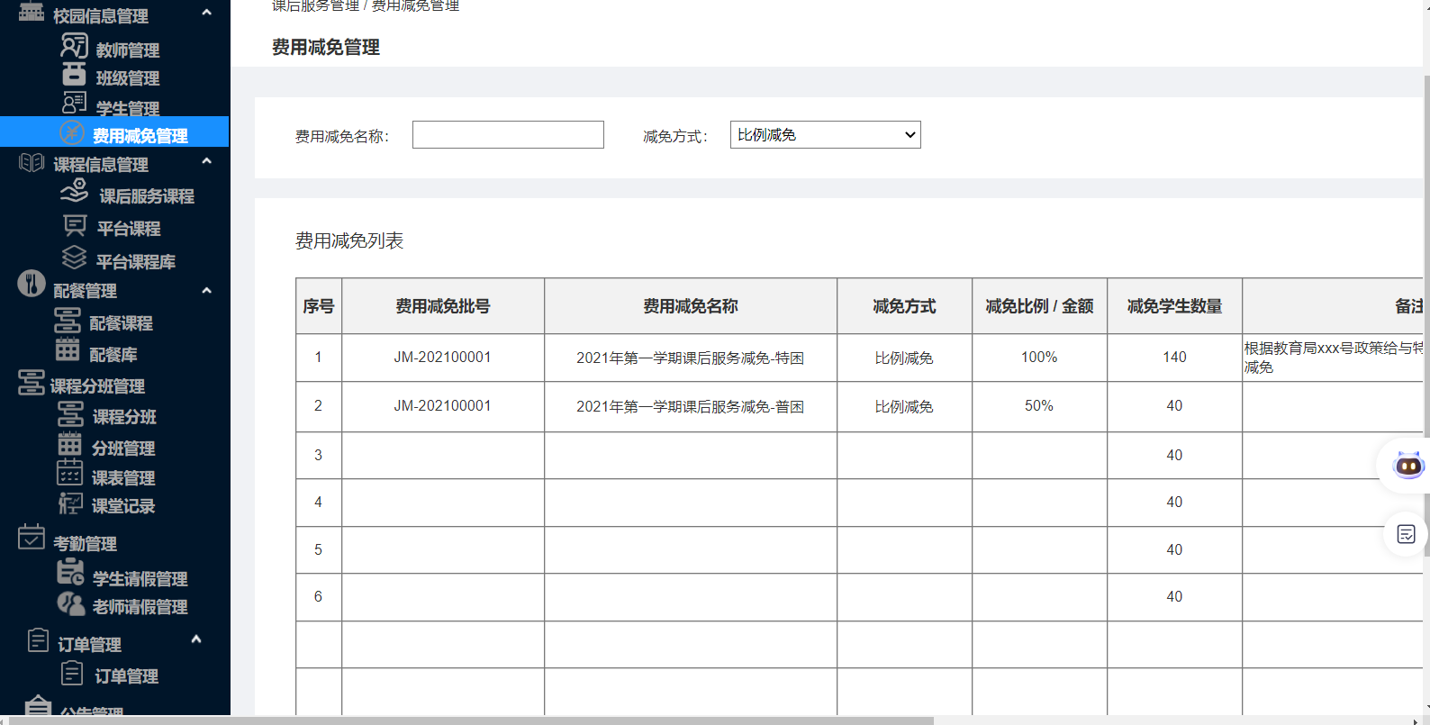Click serial number 6 in the table
Viewport: 1430px width, 725px height.
[x=318, y=597]
